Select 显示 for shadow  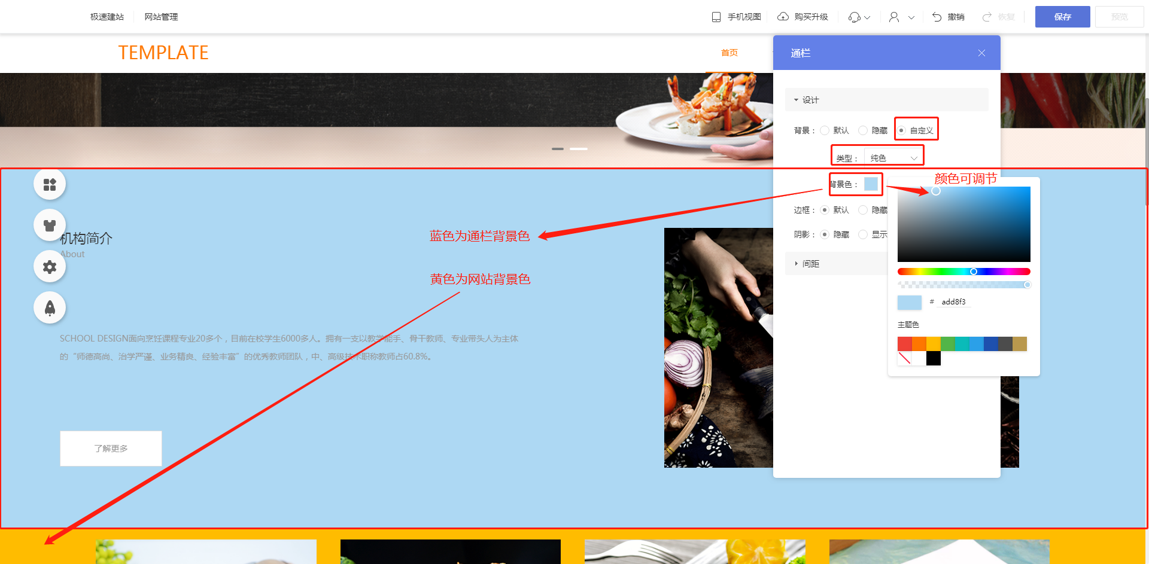[863, 234]
